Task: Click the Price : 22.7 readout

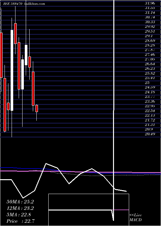Action: (x=20, y=221)
